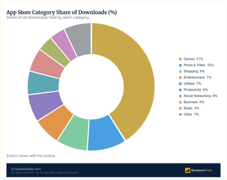Screen dimensions: 227x180
Task: Click the BusinessStats bar-chart logo icon
Action: pyautogui.click(x=188, y=170)
